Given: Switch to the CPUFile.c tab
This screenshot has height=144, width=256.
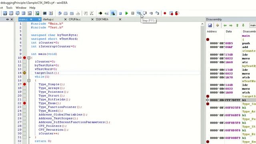Looking at the screenshot, I should pyautogui.click(x=75, y=19).
